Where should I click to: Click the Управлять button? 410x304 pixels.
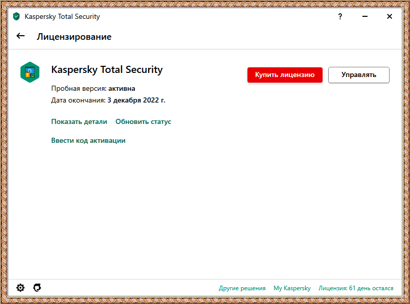[359, 75]
